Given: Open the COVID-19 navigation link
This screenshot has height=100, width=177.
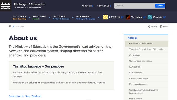Looking at the screenshot, I should pos(114,17).
